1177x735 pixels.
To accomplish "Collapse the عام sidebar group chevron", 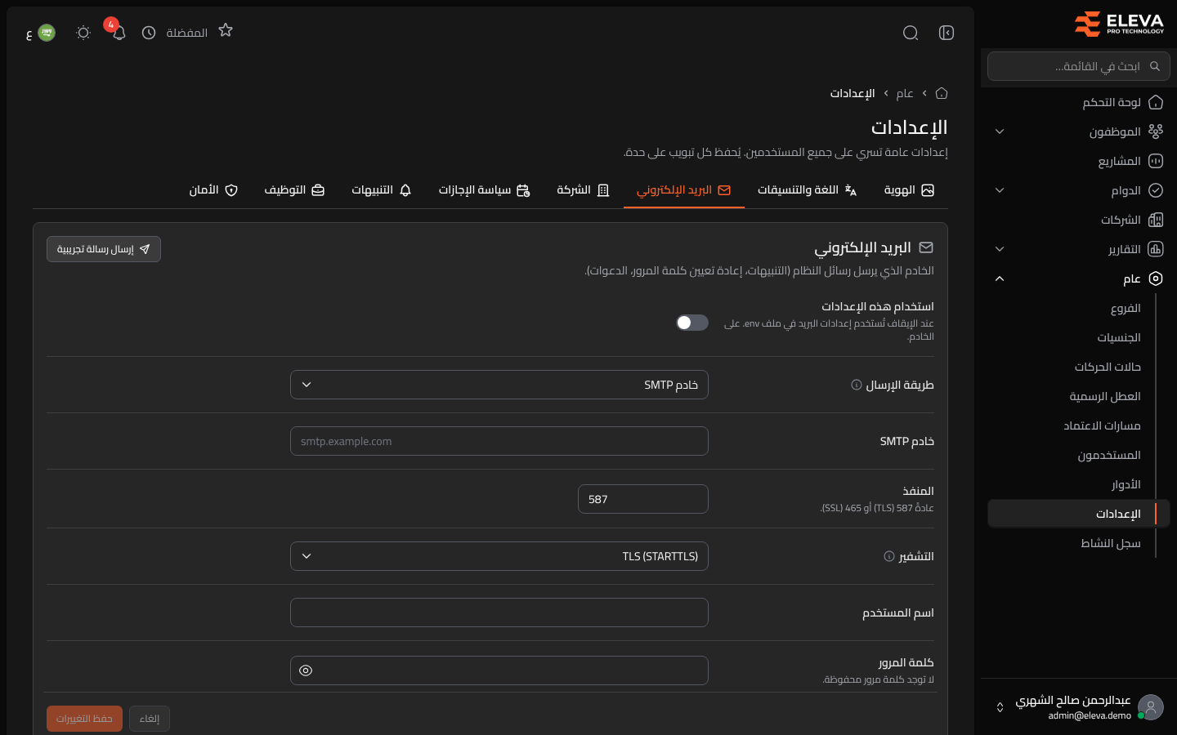I will (1000, 278).
